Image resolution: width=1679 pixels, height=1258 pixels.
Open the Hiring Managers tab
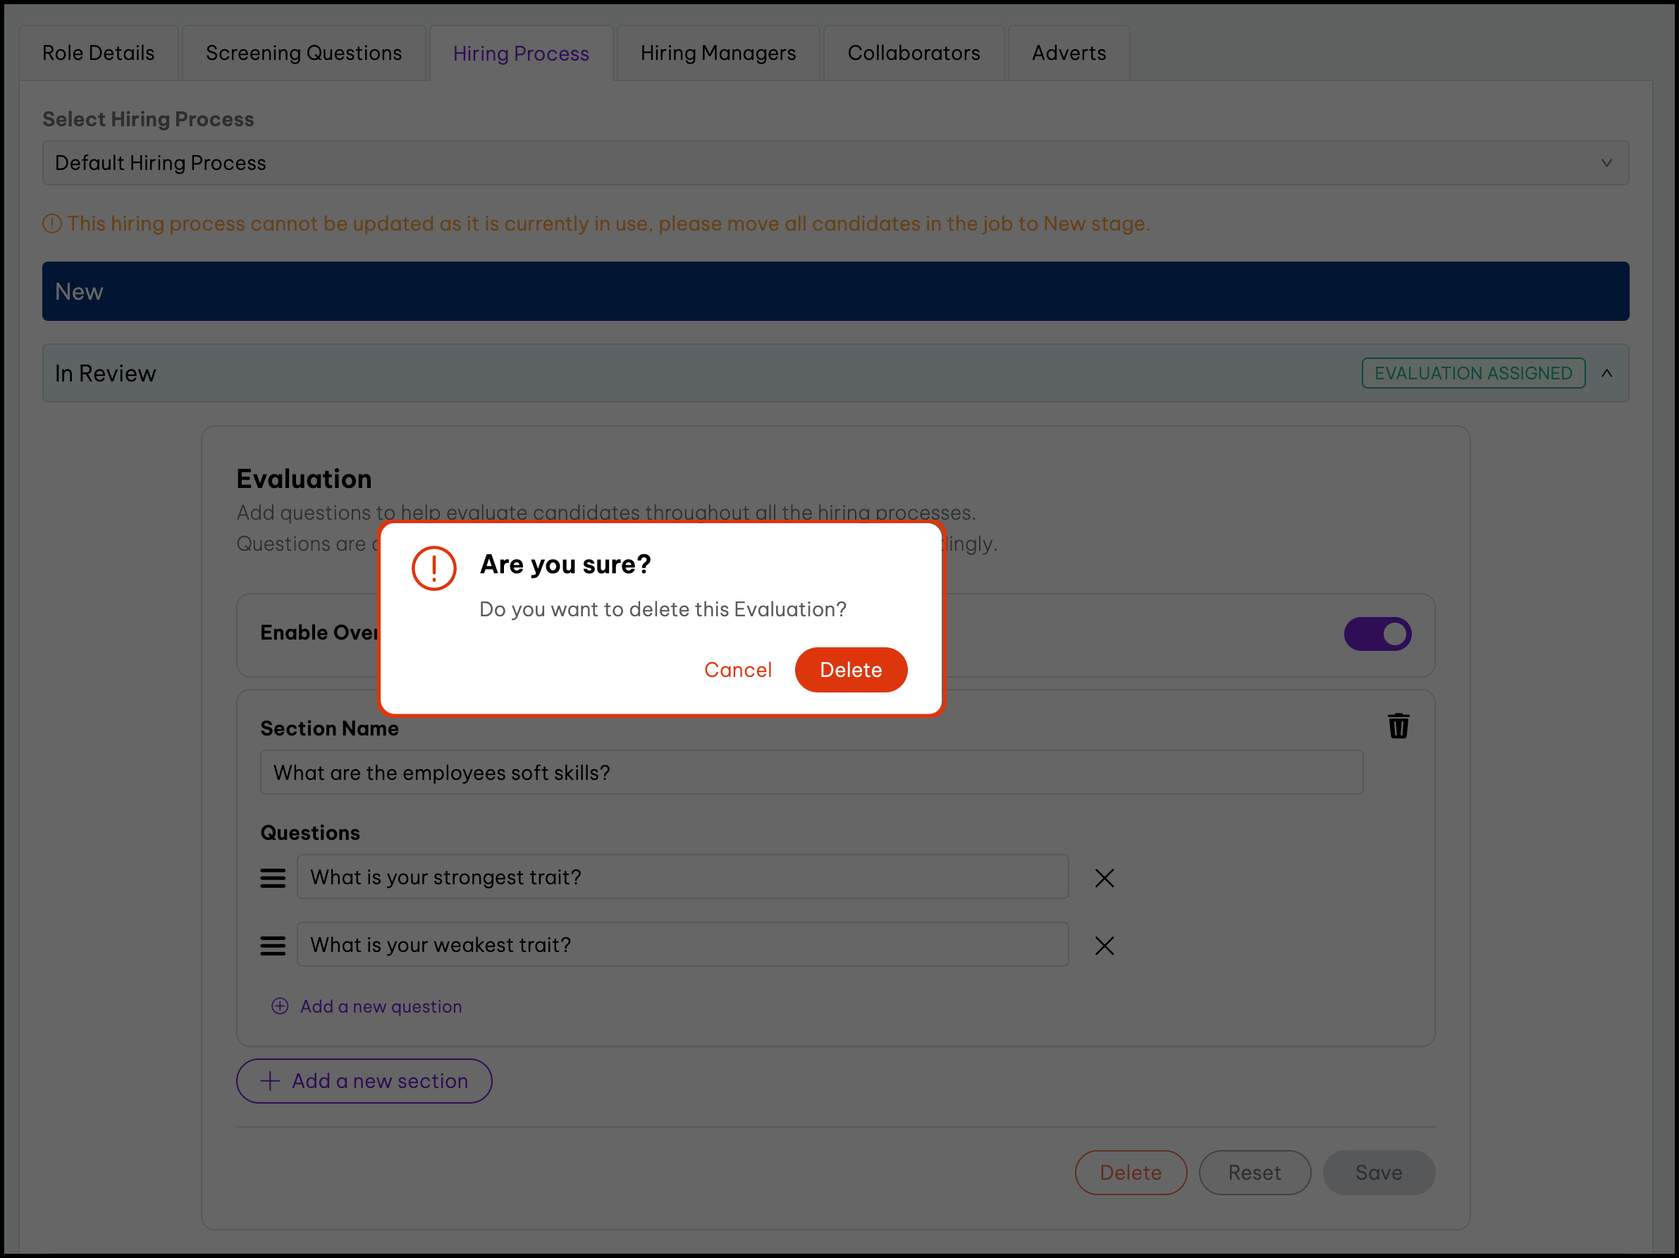point(718,53)
